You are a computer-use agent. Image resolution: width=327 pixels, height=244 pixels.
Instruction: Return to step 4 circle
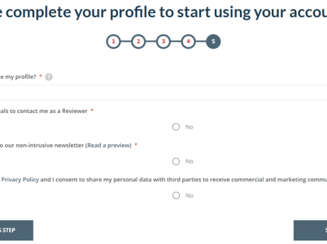(x=189, y=42)
